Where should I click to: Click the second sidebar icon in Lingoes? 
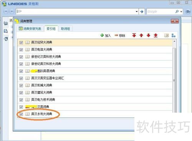[6, 31]
